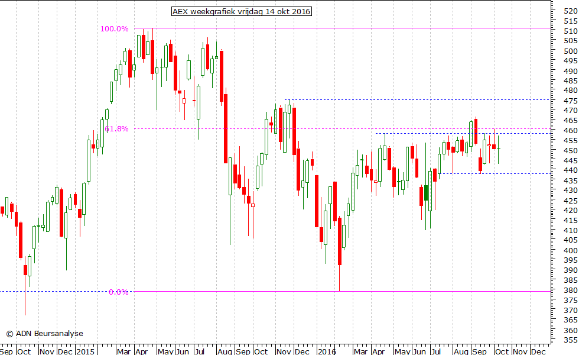Click the '440' price axis label

pyautogui.click(x=571, y=170)
